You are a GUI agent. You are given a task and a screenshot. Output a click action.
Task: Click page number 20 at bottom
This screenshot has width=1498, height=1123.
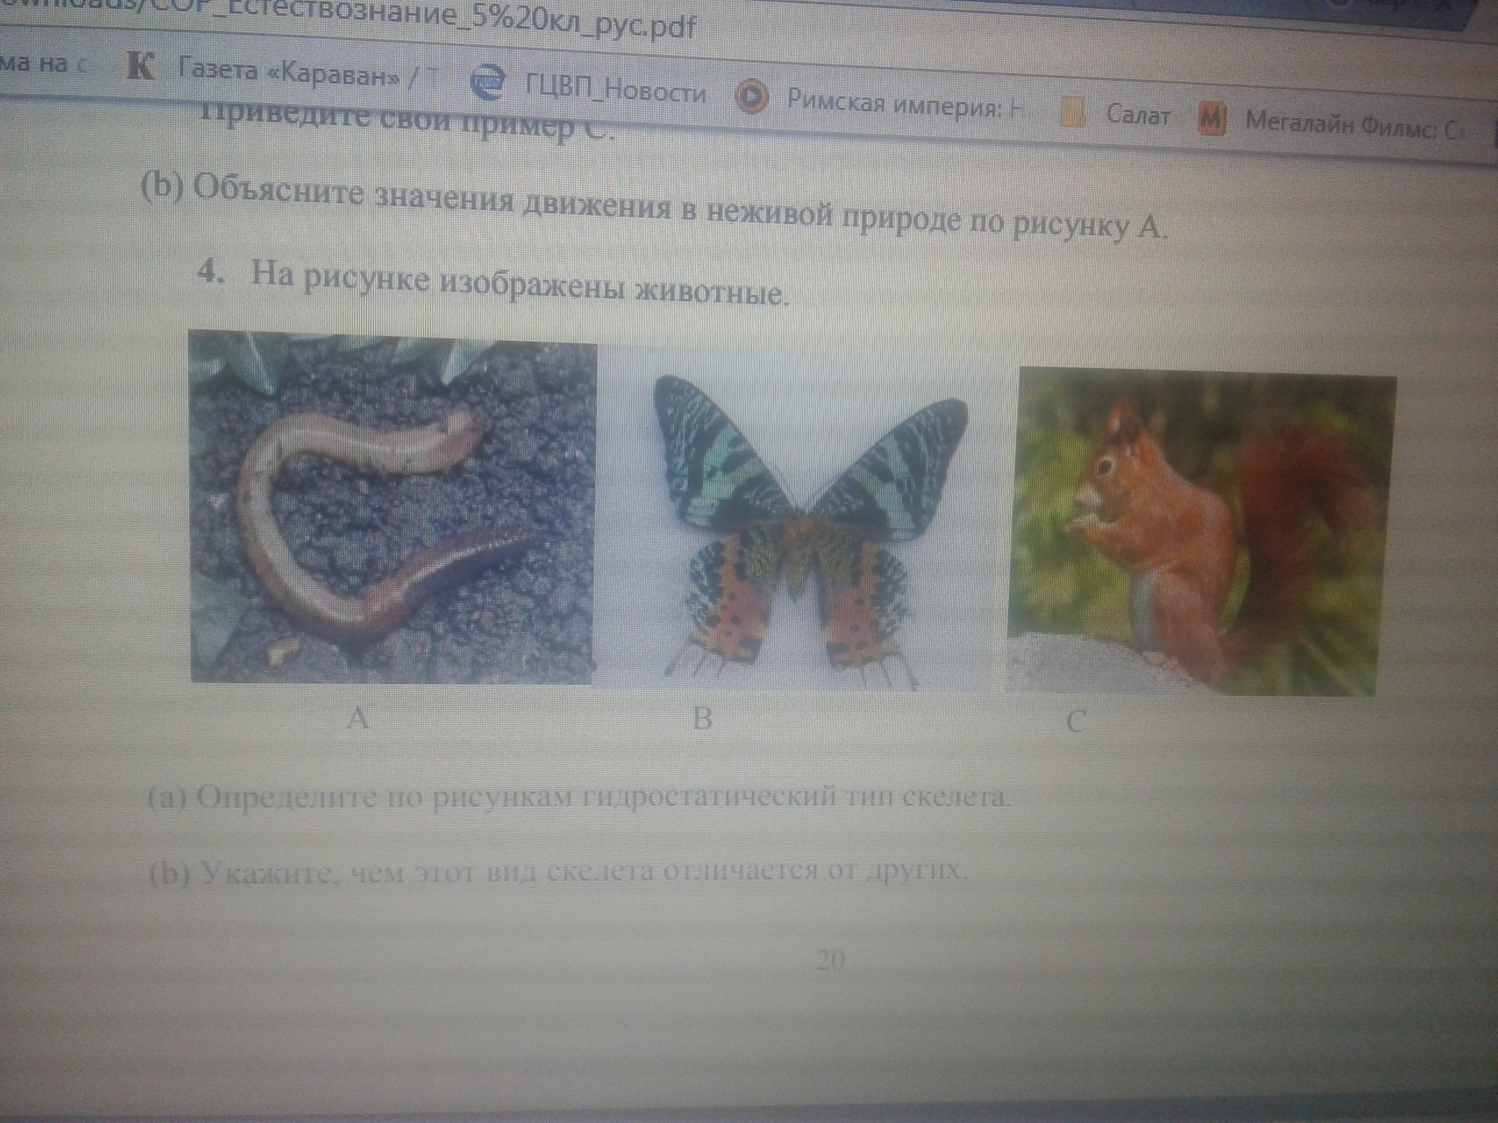click(x=831, y=961)
